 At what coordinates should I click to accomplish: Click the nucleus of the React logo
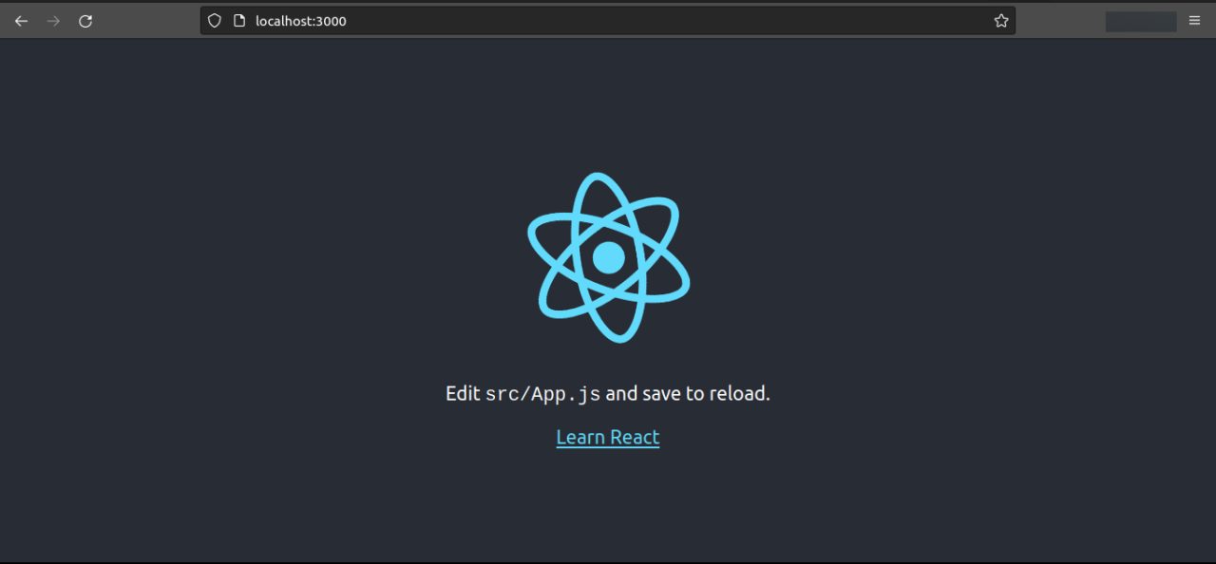[608, 256]
